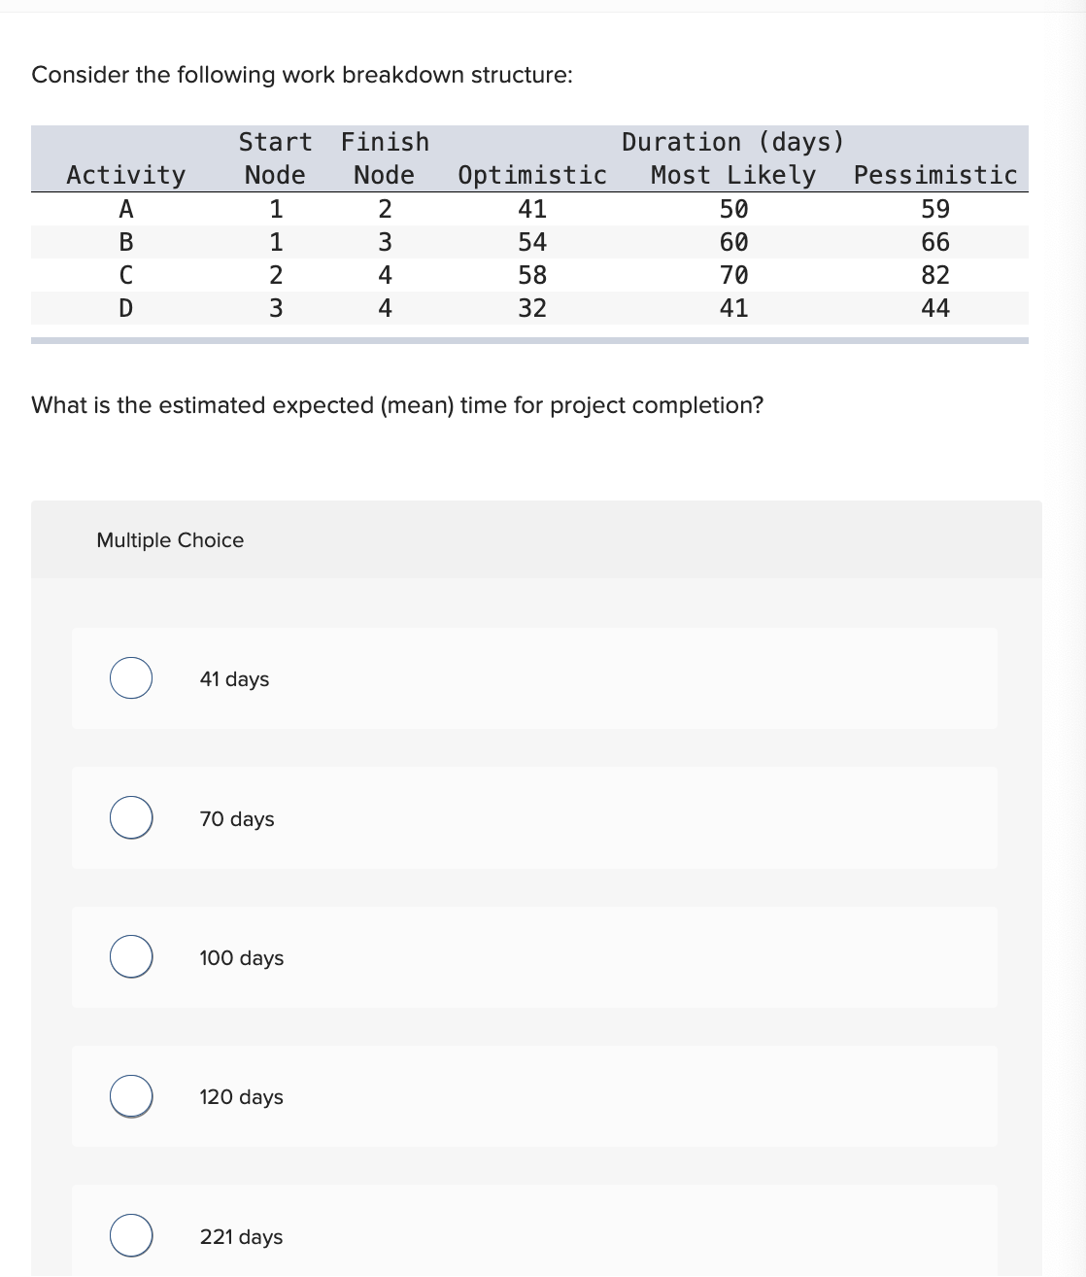
Task: Click the project completion question text
Action: [397, 405]
